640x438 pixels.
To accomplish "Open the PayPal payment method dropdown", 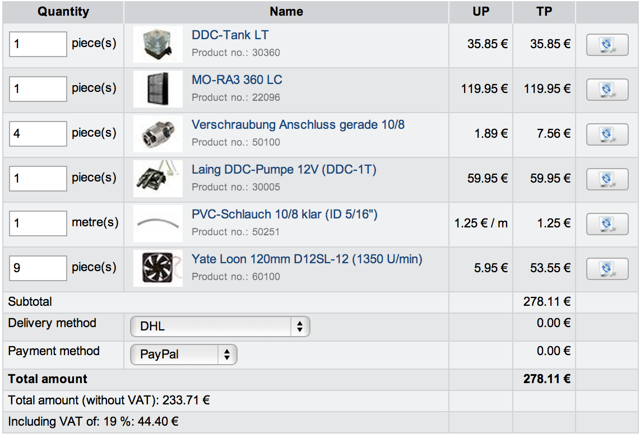I will point(183,355).
